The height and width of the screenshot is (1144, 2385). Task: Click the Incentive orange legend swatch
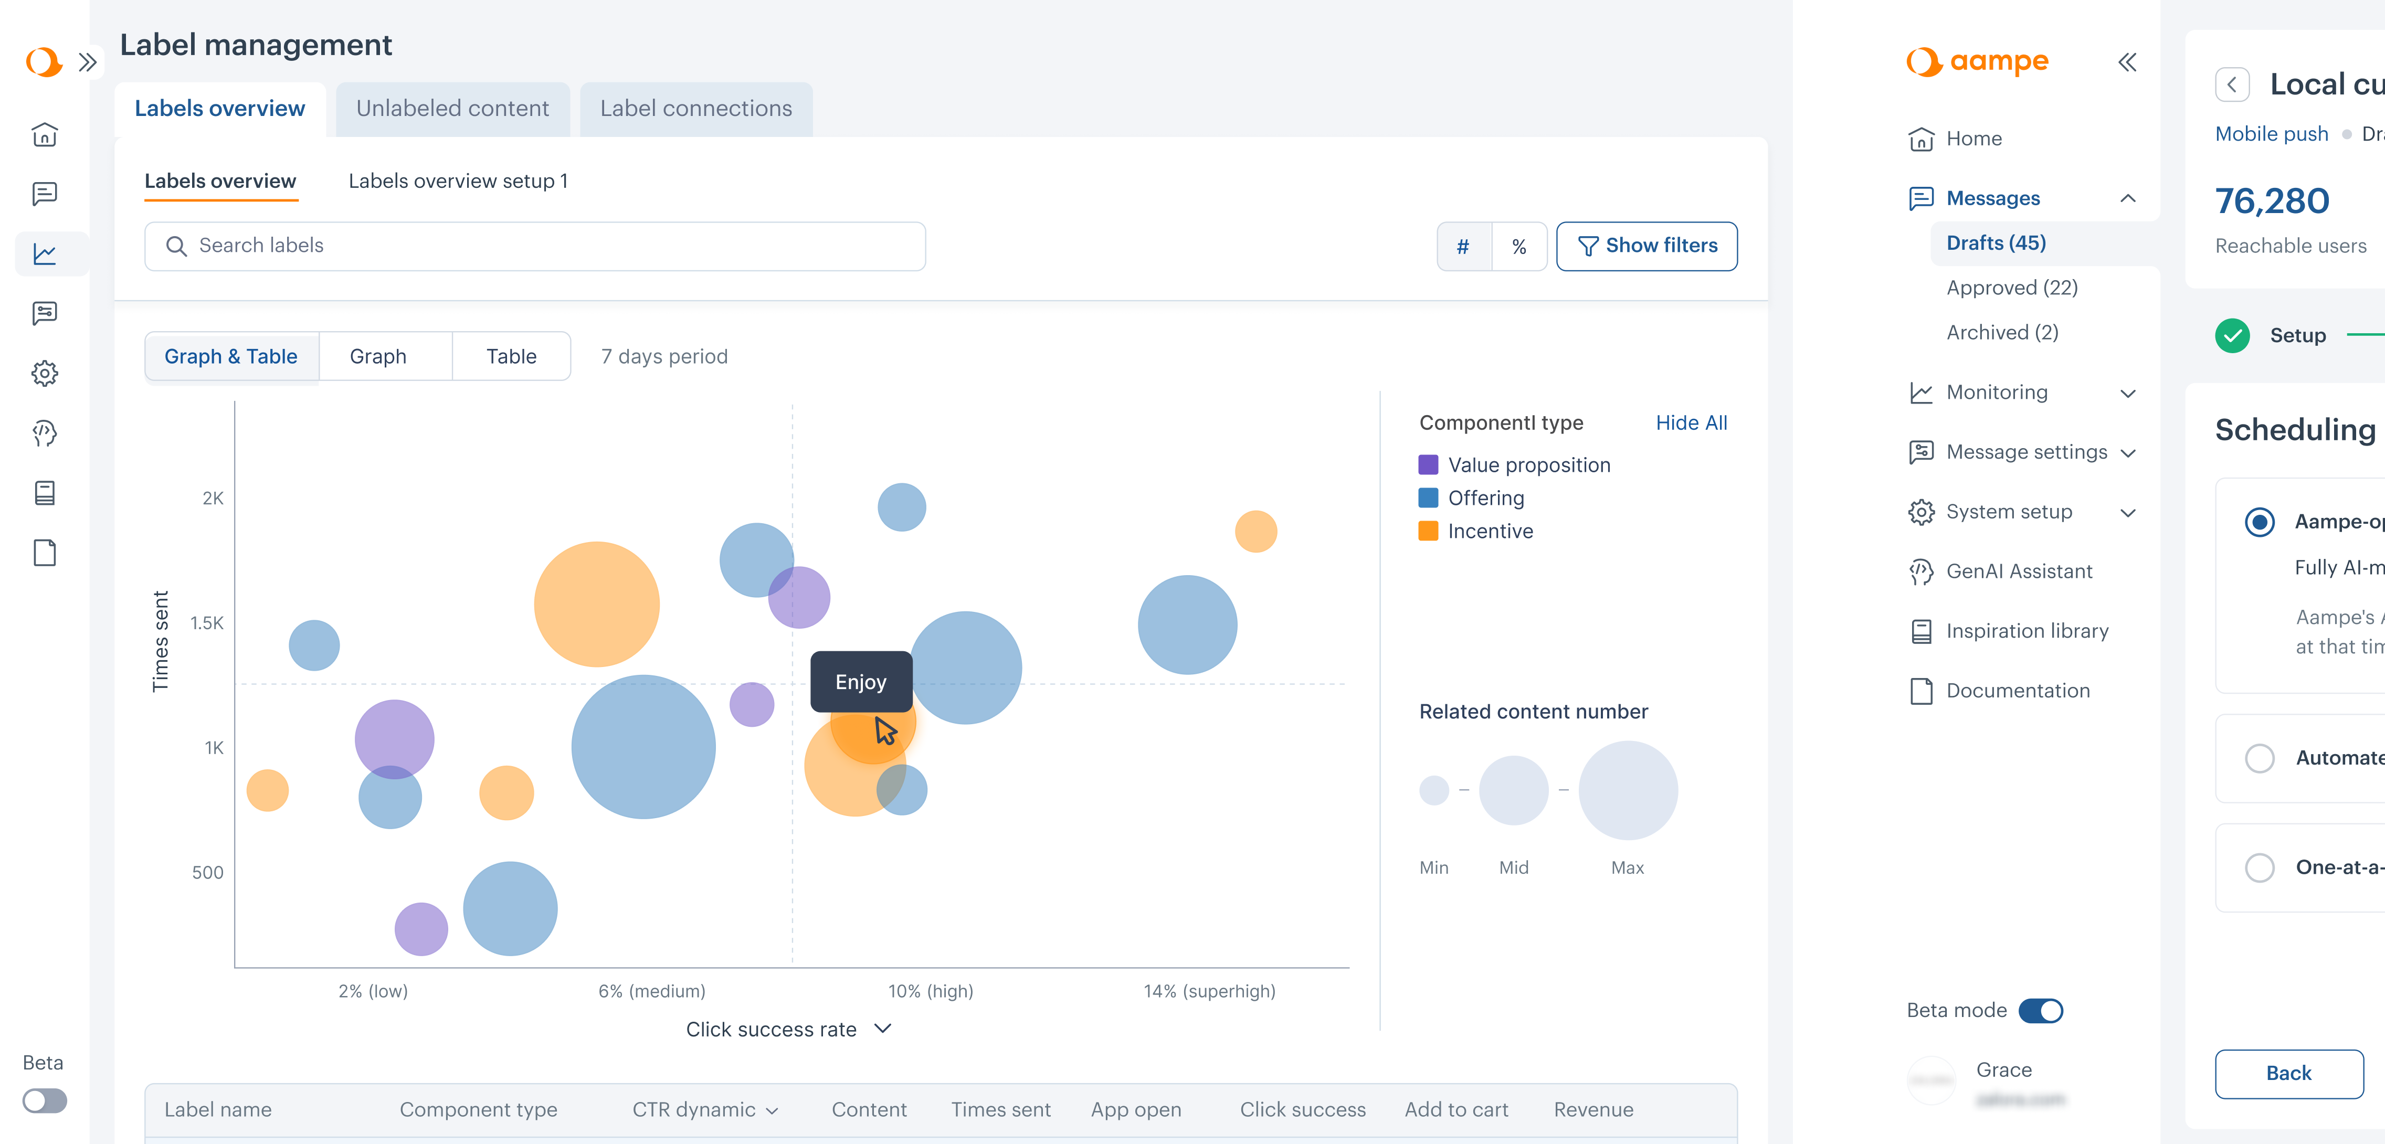[1428, 531]
